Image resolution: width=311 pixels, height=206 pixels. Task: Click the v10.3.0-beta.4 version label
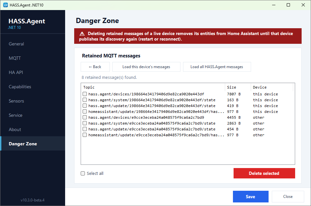click(x=32, y=200)
